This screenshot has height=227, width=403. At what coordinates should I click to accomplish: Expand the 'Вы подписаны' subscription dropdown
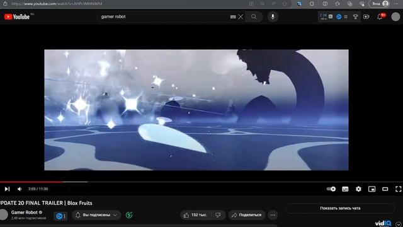click(x=96, y=215)
